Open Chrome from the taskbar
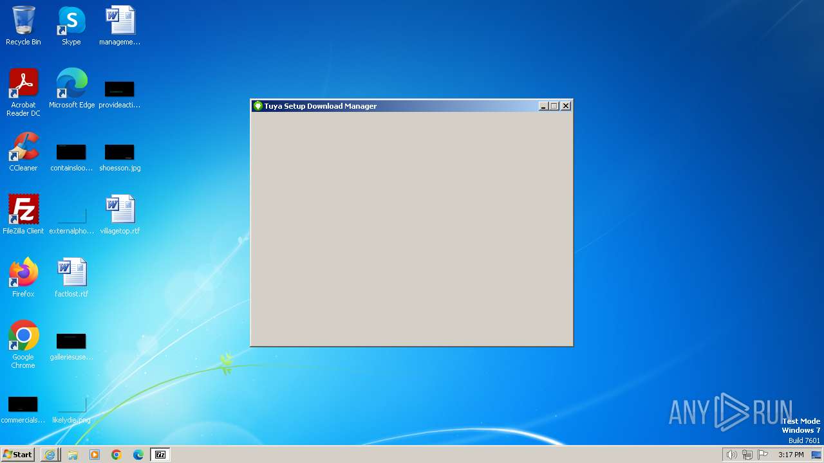The width and height of the screenshot is (824, 463). point(117,455)
